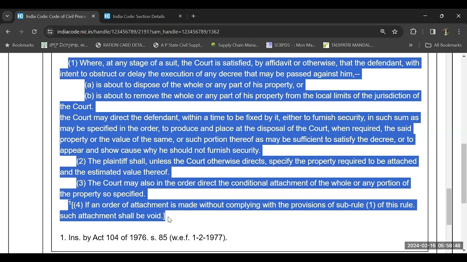This screenshot has height=262, width=467.
Task: Open the Chrome profile avatar
Action: click(445, 32)
